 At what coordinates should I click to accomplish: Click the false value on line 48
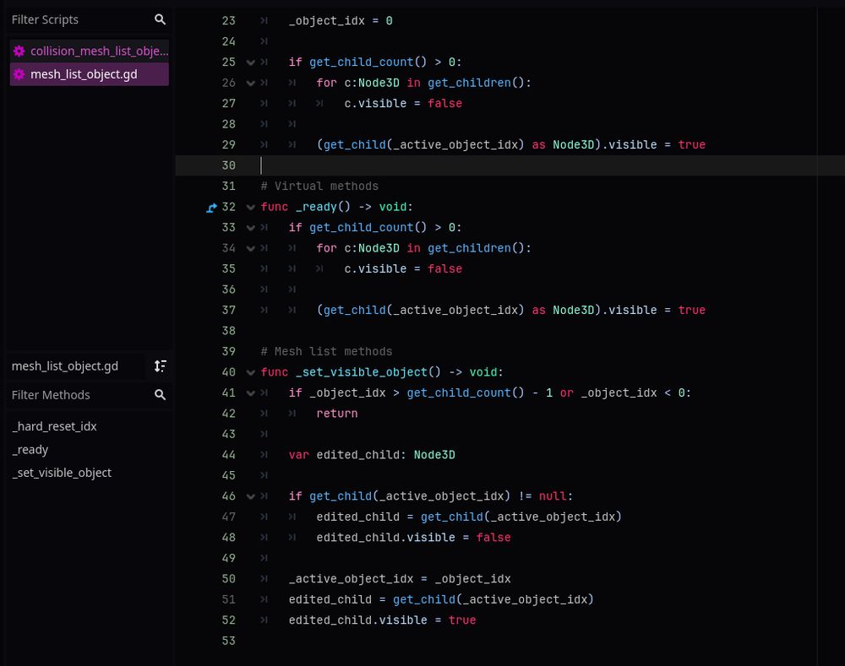point(493,538)
